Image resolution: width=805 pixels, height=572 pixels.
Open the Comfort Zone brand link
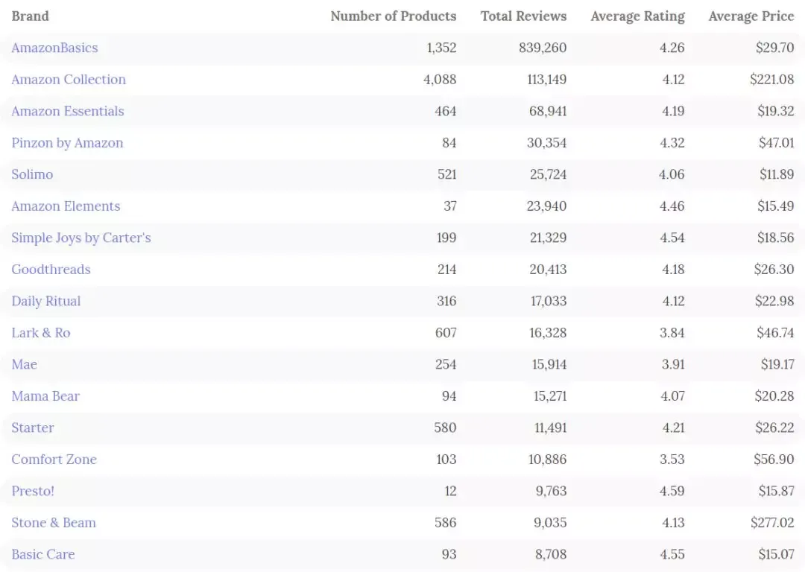click(x=54, y=460)
